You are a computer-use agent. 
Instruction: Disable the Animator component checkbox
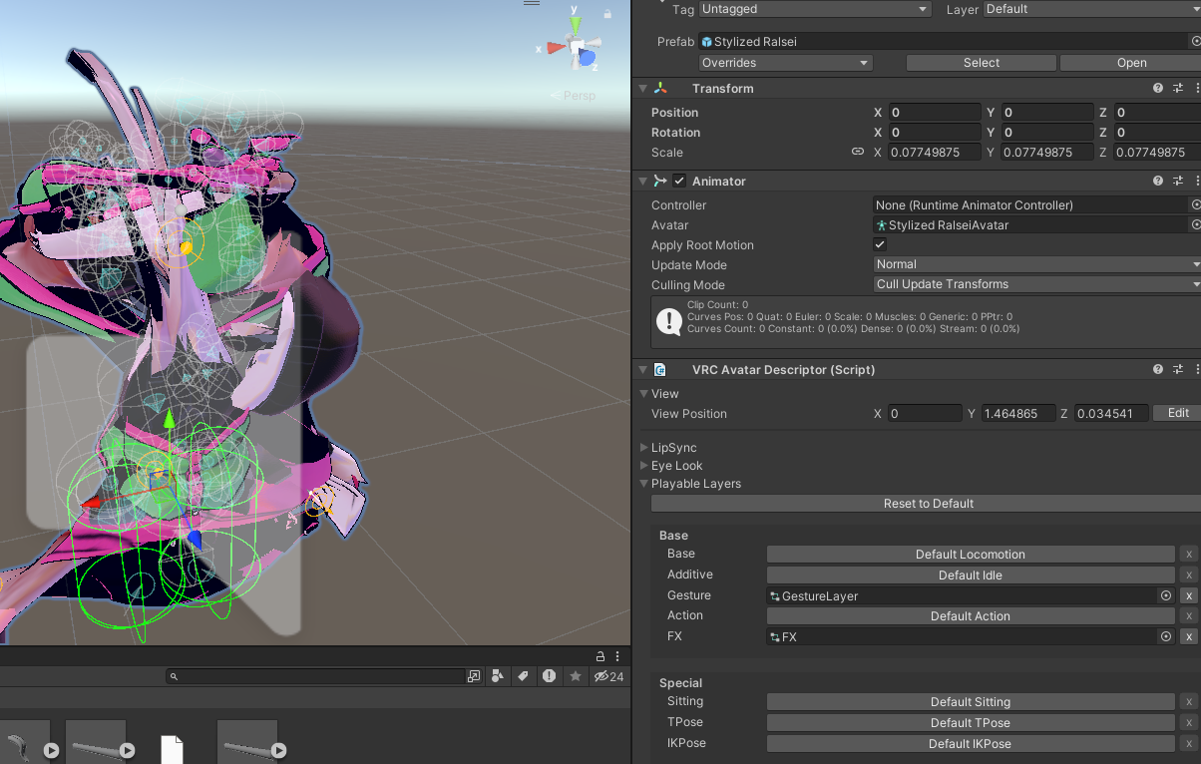679,182
